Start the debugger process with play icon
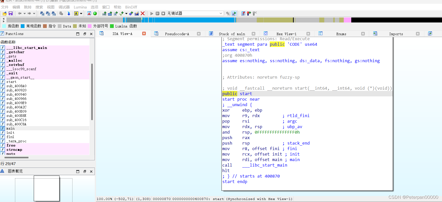Viewport: 442px width, 202px height. tap(152, 13)
